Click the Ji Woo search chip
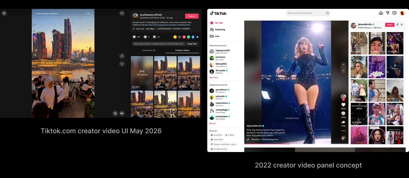The image size is (409, 178). click(x=229, y=135)
